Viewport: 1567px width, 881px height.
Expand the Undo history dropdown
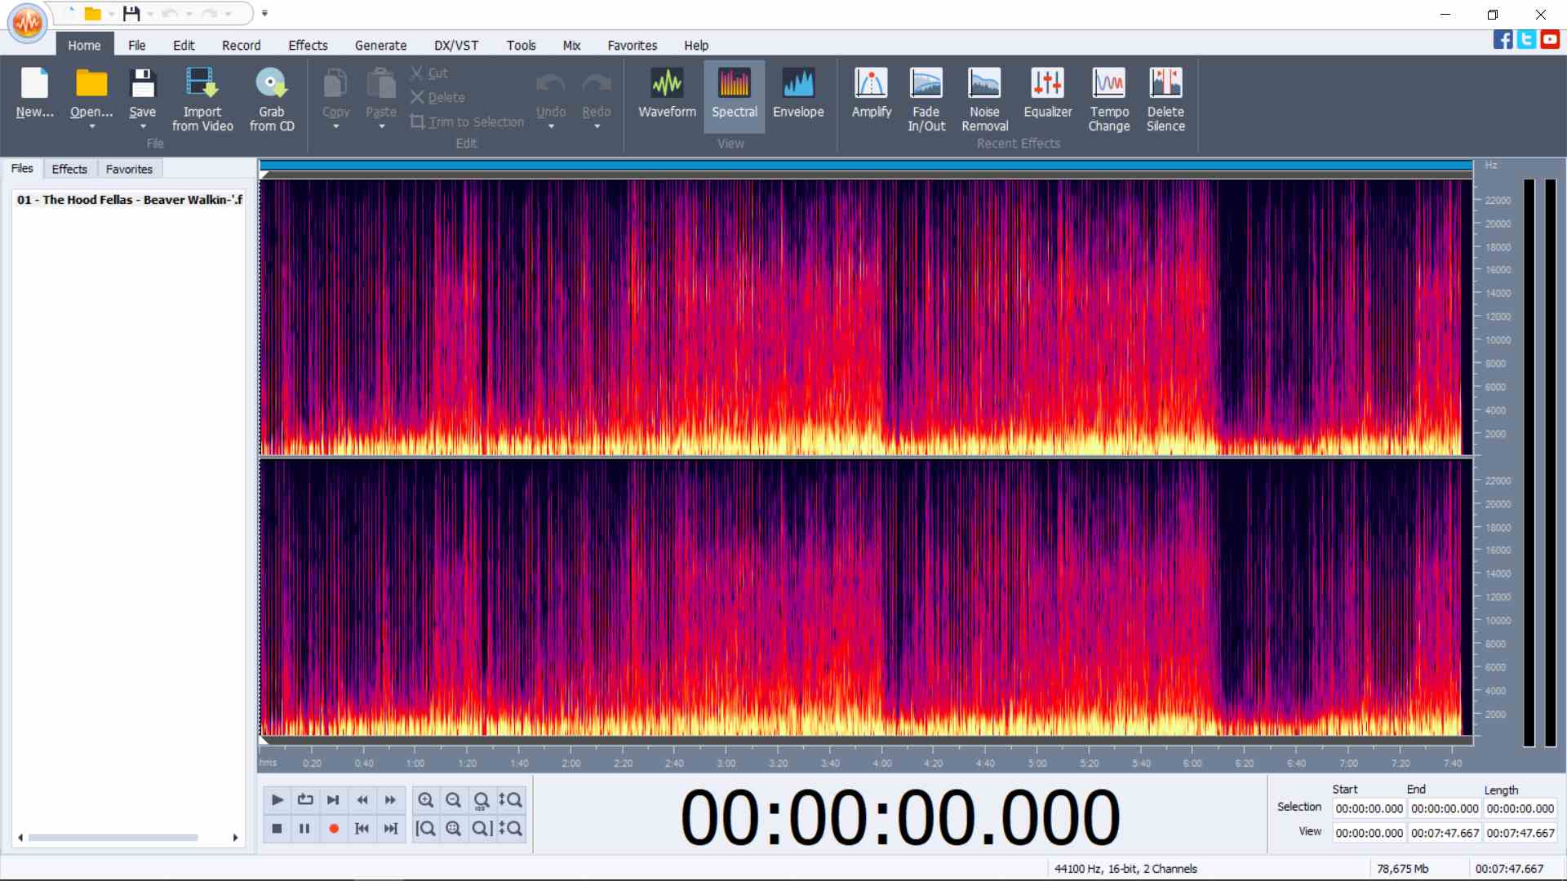coord(551,127)
